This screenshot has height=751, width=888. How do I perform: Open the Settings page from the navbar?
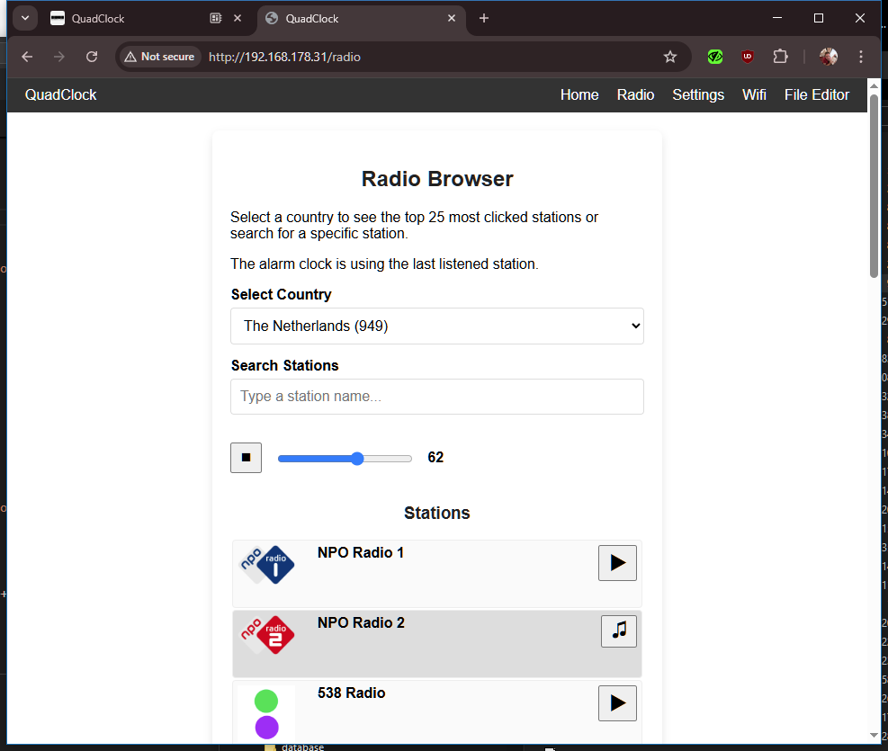(x=698, y=94)
